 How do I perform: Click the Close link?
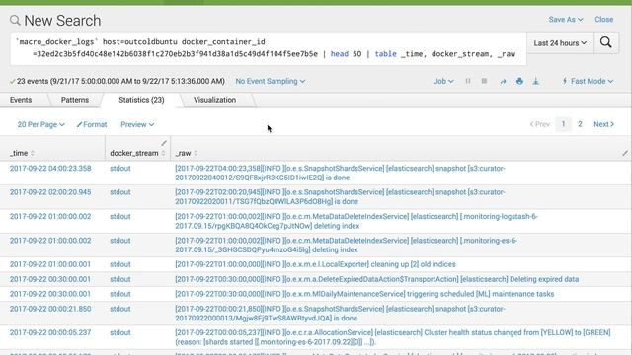point(603,20)
